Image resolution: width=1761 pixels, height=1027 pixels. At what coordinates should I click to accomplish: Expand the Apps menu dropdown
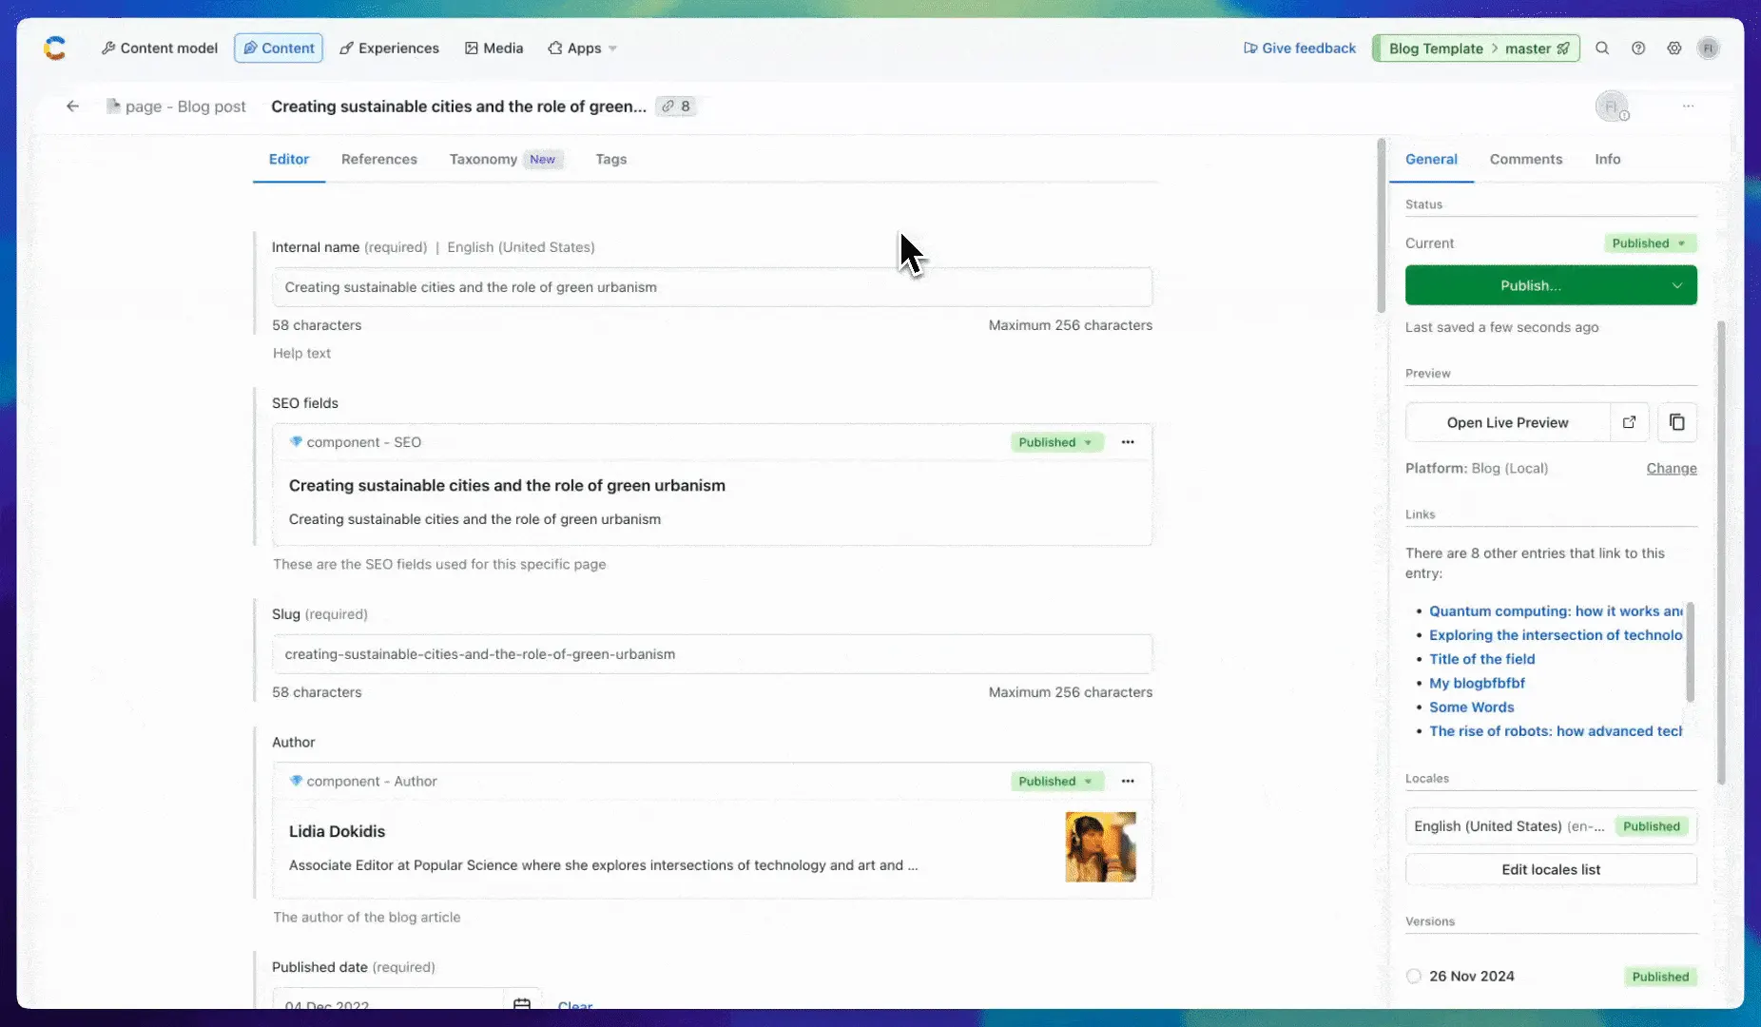582,48
